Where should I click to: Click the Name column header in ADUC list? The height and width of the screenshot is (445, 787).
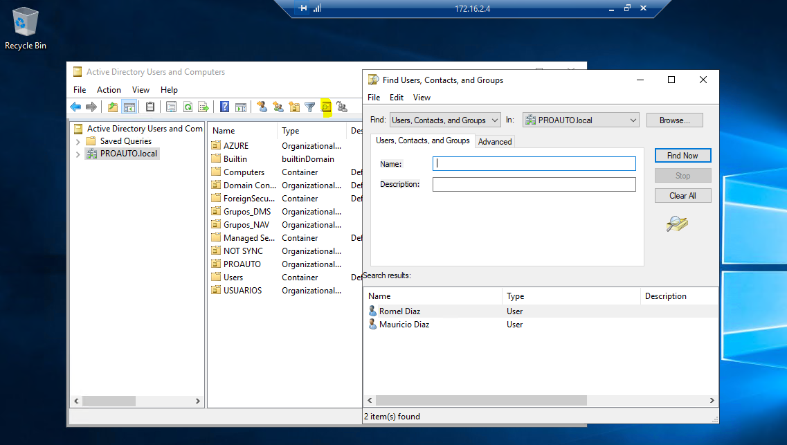pos(242,130)
